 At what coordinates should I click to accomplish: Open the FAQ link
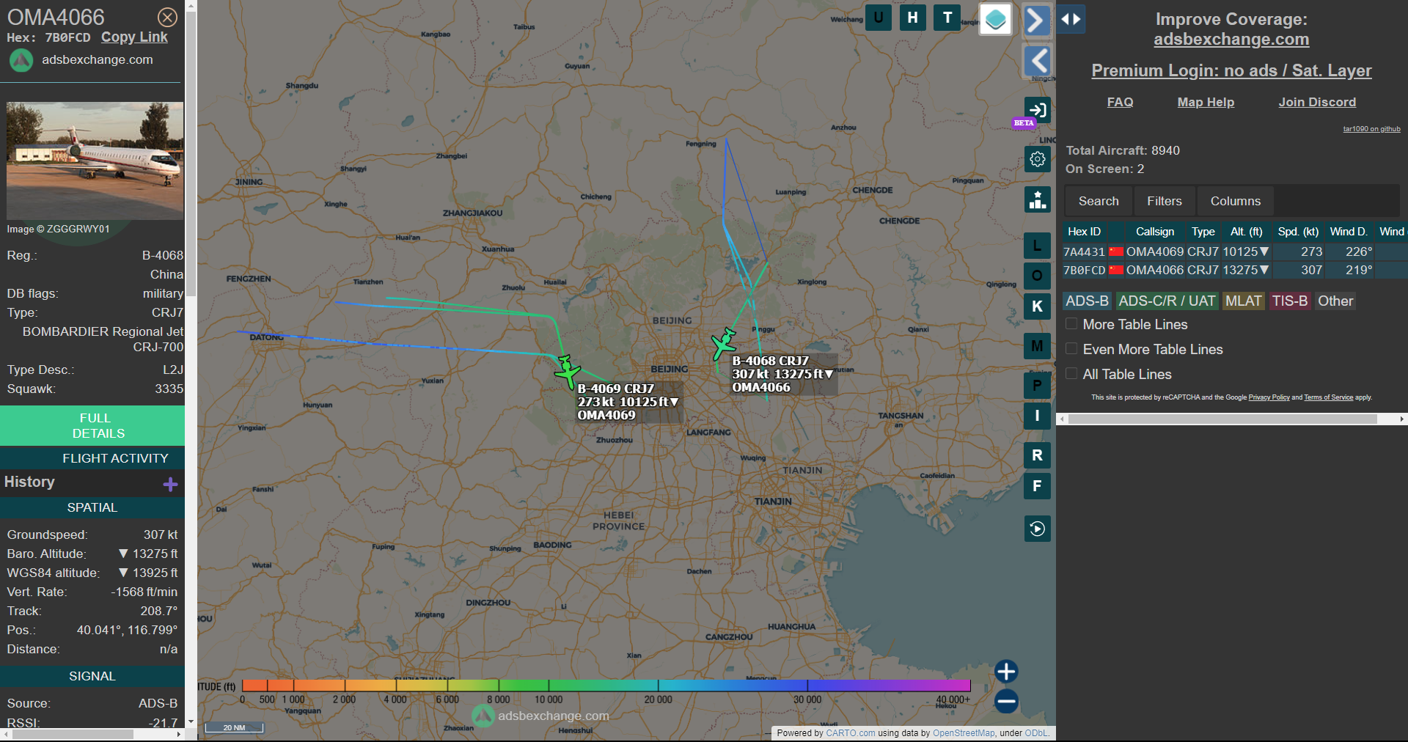click(1120, 102)
